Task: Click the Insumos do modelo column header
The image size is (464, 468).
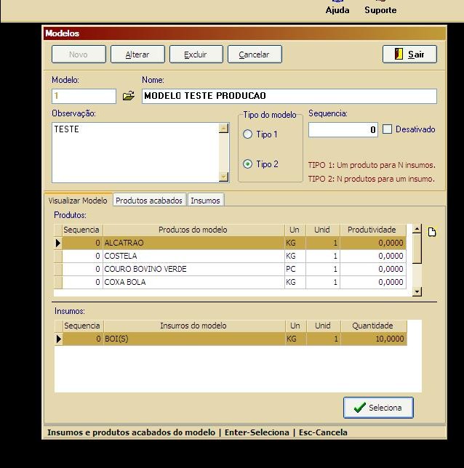Action: pos(194,326)
